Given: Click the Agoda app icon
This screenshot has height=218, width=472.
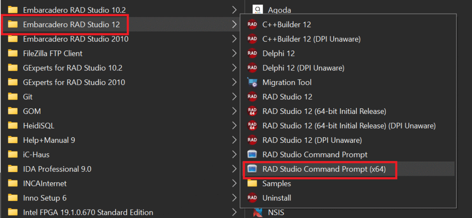Looking at the screenshot, I should 257,10.
